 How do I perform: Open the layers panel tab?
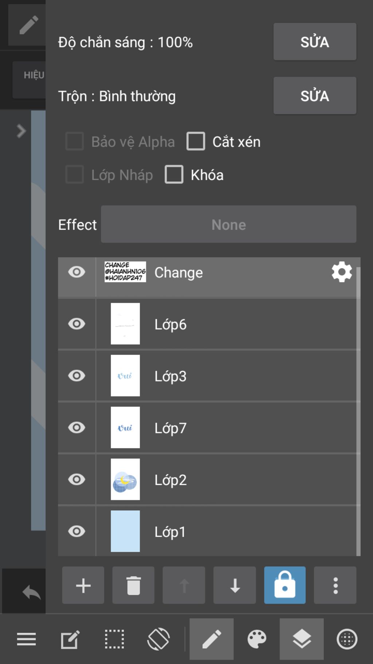[302, 639]
